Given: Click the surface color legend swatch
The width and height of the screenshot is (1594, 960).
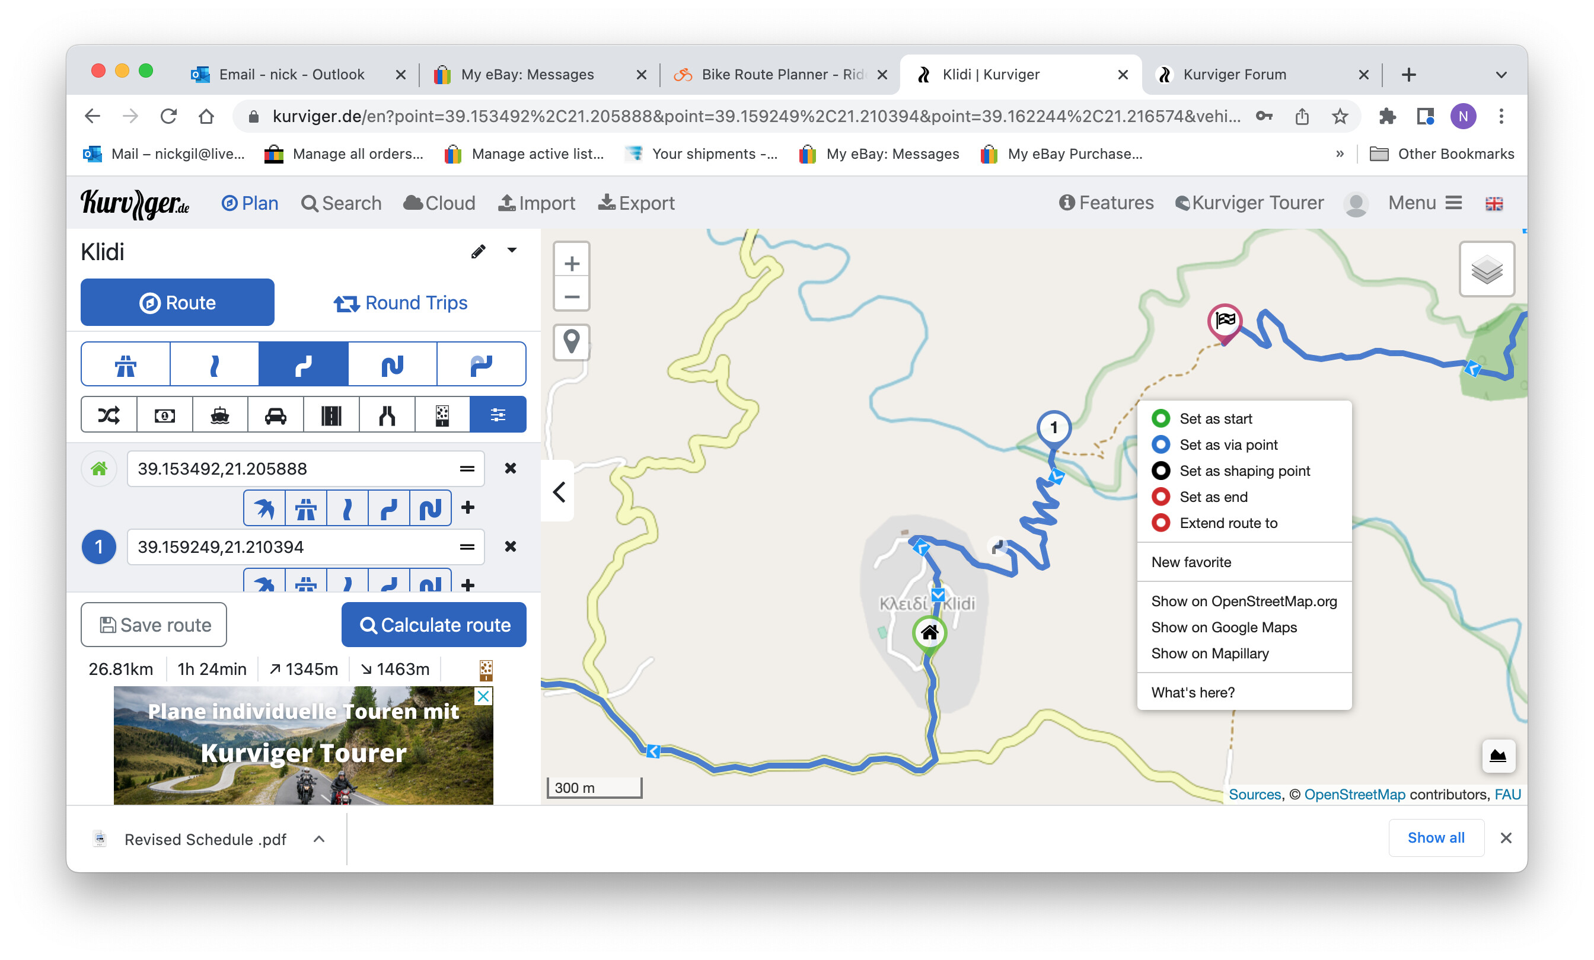Looking at the screenshot, I should pos(486,669).
